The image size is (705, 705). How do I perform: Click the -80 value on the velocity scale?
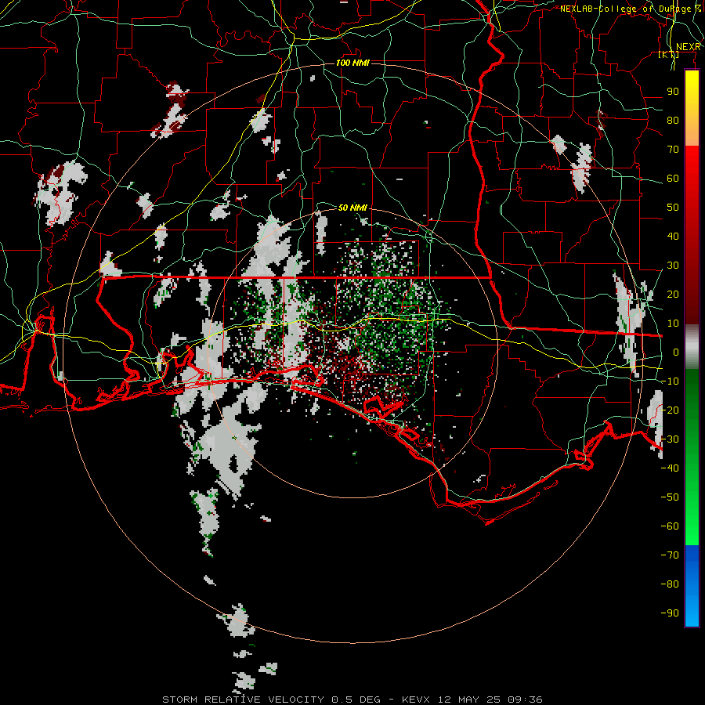(670, 584)
